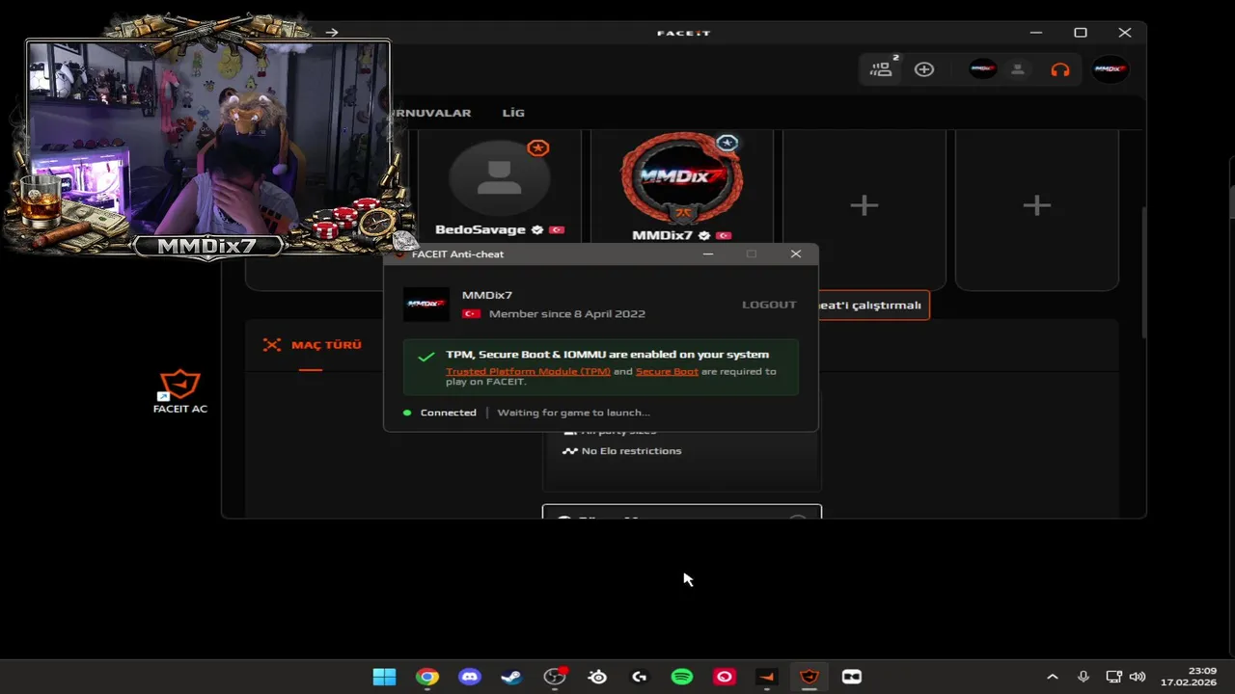Switch to FACEIT client taskbar icon

pos(767,677)
